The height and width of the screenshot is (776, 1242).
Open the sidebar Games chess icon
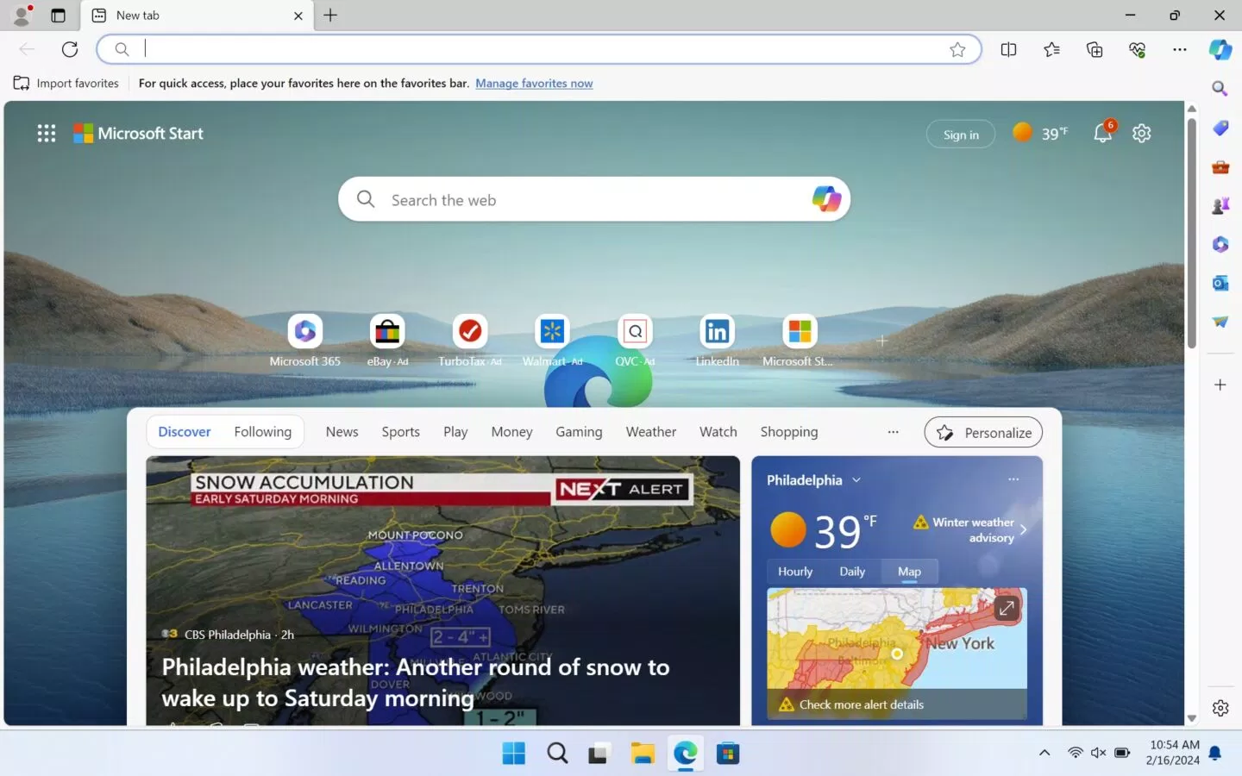point(1220,206)
